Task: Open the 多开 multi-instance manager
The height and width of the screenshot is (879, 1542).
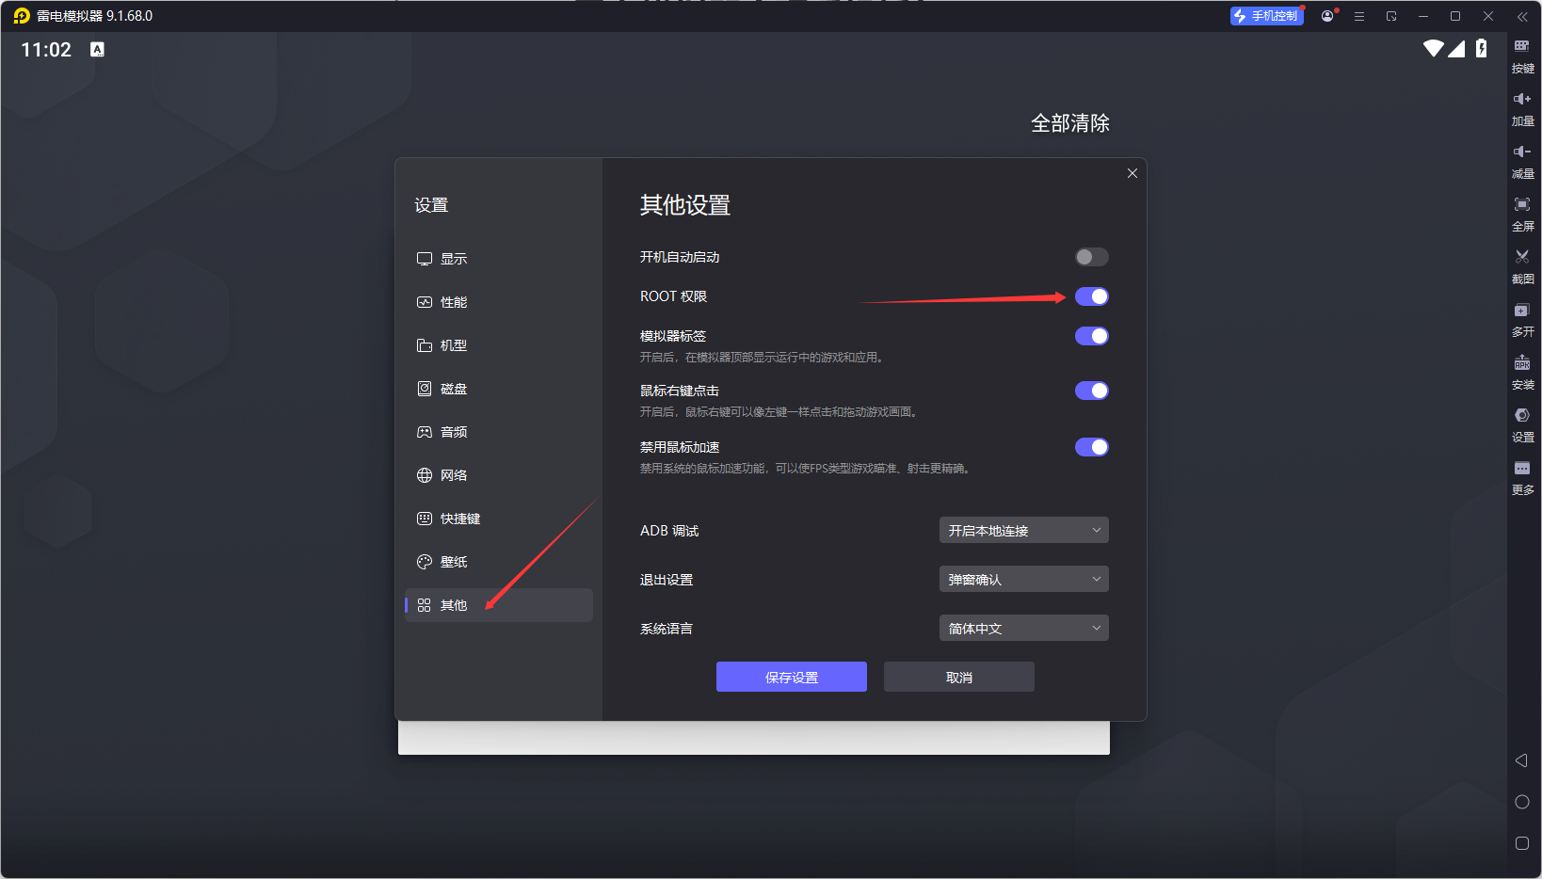Action: pos(1522,319)
